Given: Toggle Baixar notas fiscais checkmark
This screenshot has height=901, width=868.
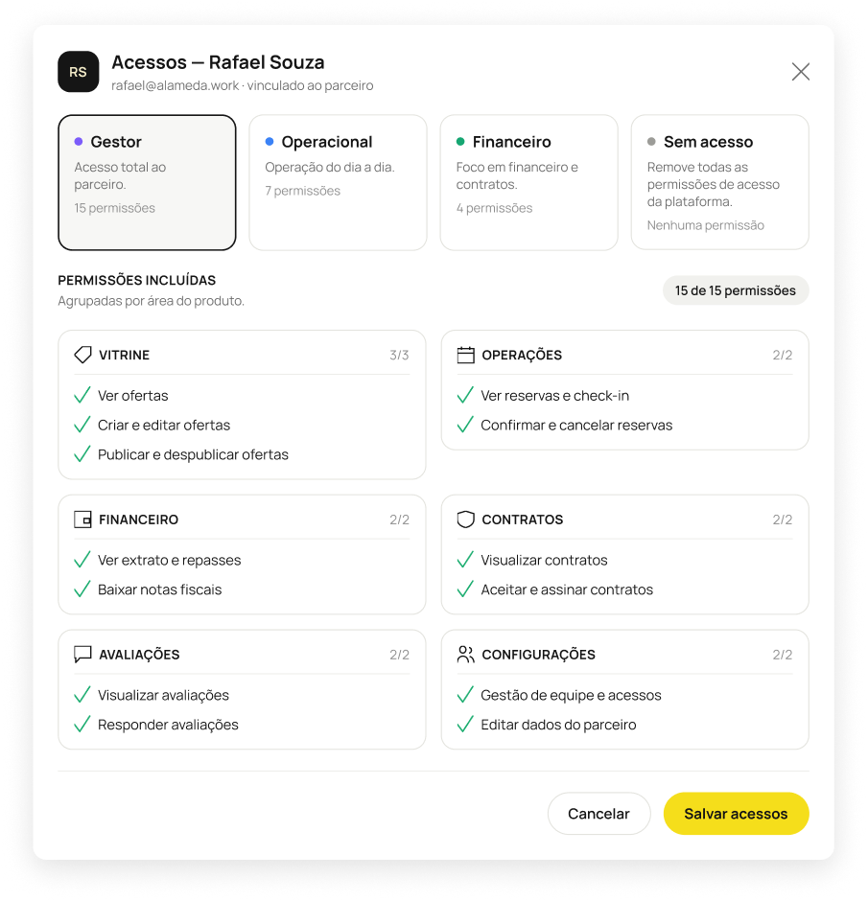Looking at the screenshot, I should coord(82,589).
